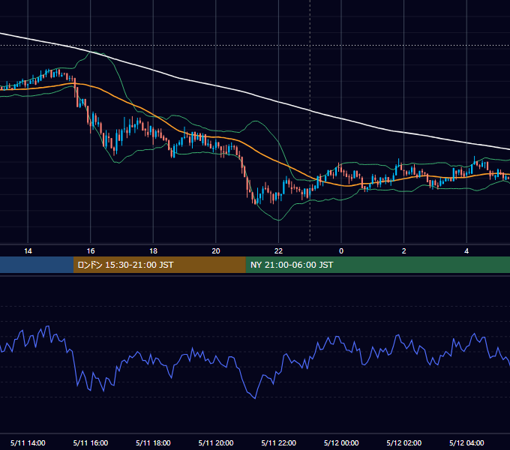Click the 5/12 04:00 time label
Viewport: 510px width, 450px height.
[466, 442]
